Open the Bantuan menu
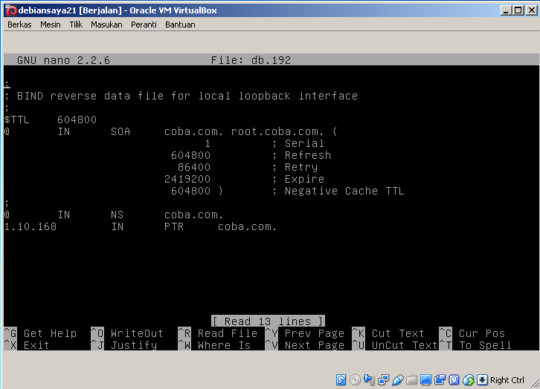 click(180, 24)
